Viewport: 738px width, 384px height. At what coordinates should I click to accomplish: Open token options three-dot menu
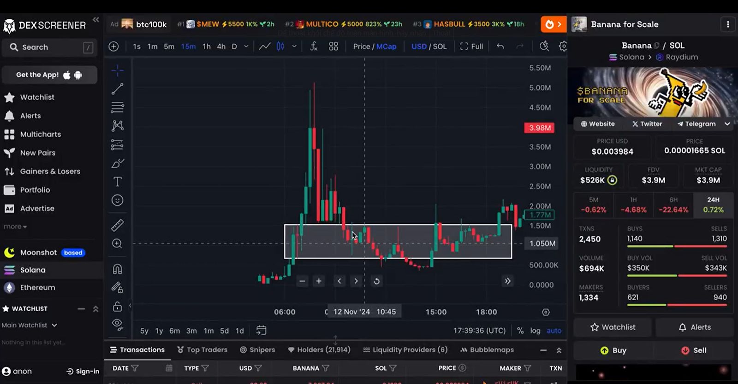pyautogui.click(x=728, y=24)
